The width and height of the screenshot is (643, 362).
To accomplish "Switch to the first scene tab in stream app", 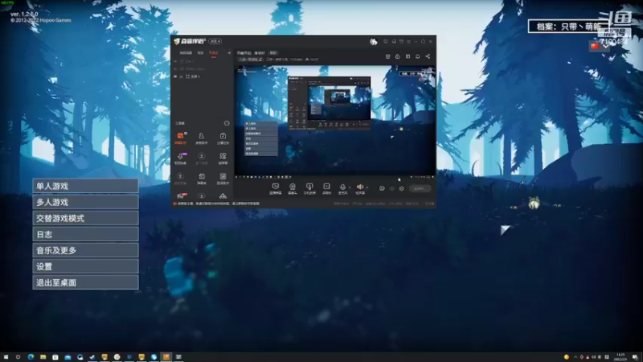I will click(x=186, y=53).
